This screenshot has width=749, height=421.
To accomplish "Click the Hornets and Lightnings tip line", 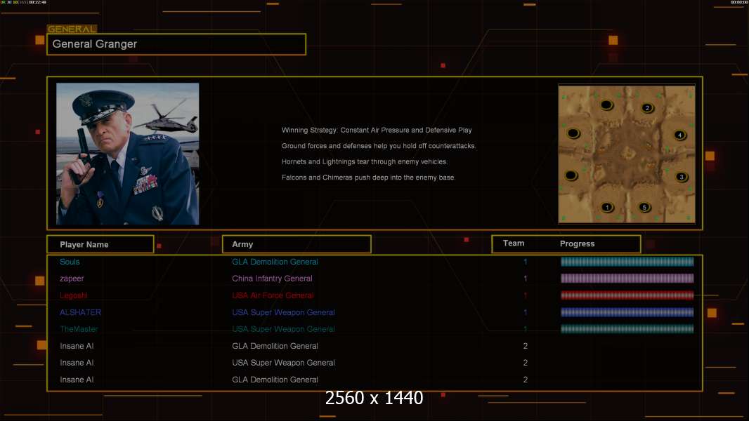I will pos(365,161).
